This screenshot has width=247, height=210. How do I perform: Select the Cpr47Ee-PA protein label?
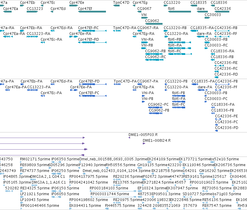click(81, 87)
